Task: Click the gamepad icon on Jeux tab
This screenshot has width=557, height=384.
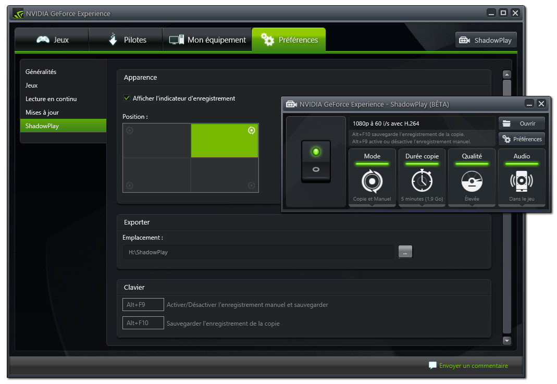Action: pos(43,40)
